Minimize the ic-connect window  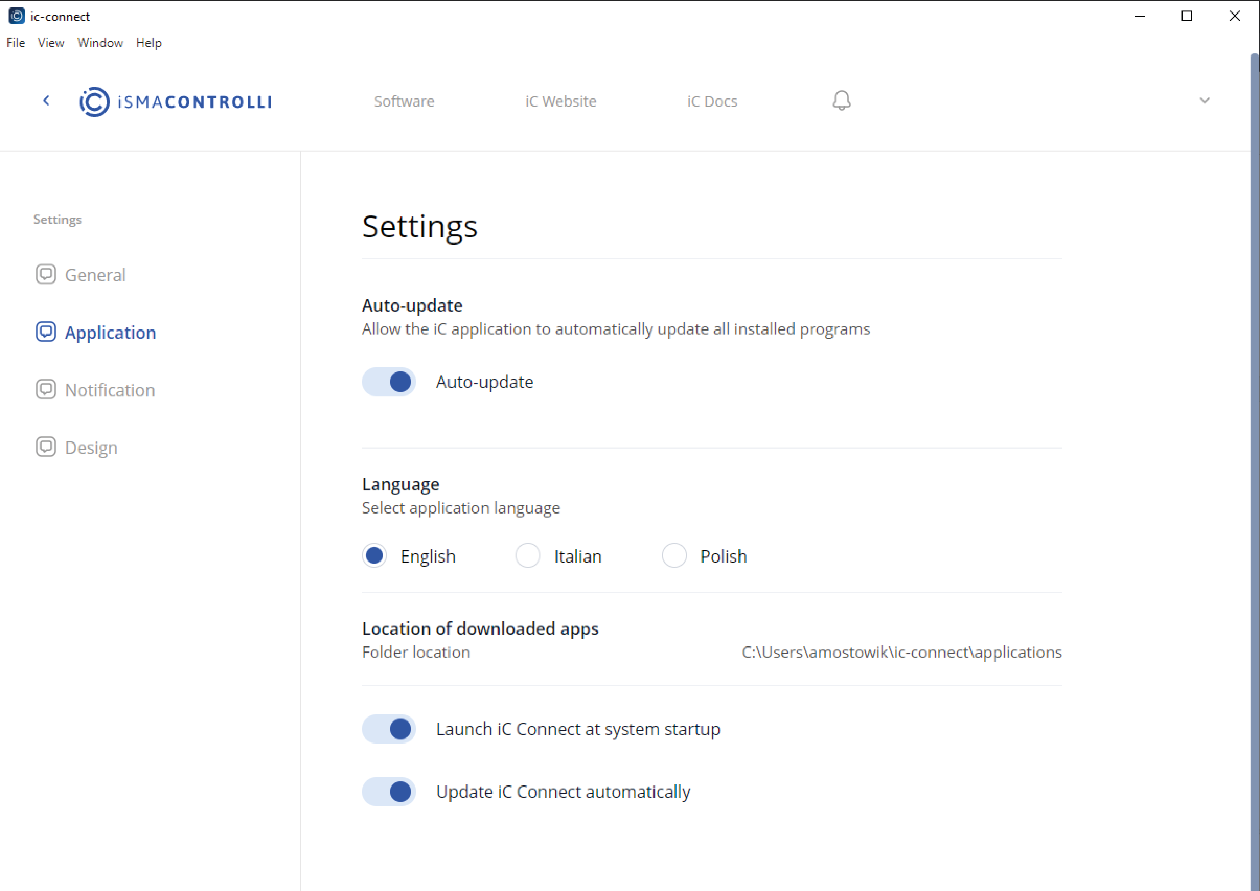pos(1140,16)
